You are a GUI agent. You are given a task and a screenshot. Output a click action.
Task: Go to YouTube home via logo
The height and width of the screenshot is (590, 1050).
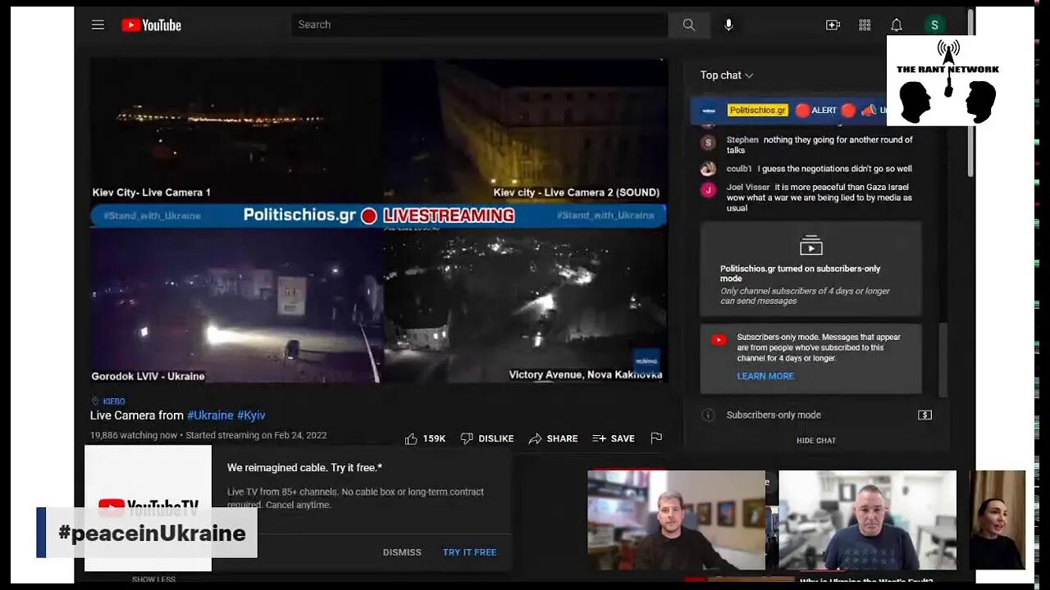pyautogui.click(x=152, y=25)
